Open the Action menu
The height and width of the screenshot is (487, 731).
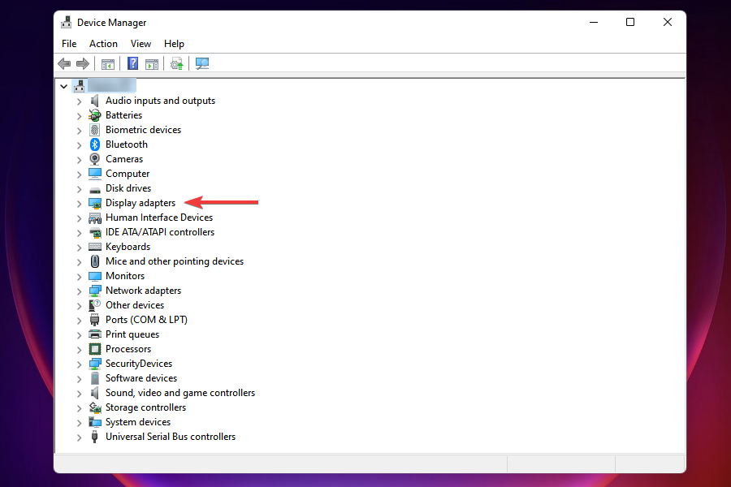[x=103, y=43]
